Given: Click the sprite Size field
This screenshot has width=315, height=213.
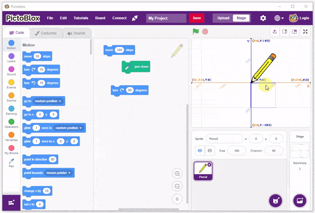Looking at the screenshot, I should tap(237, 151).
